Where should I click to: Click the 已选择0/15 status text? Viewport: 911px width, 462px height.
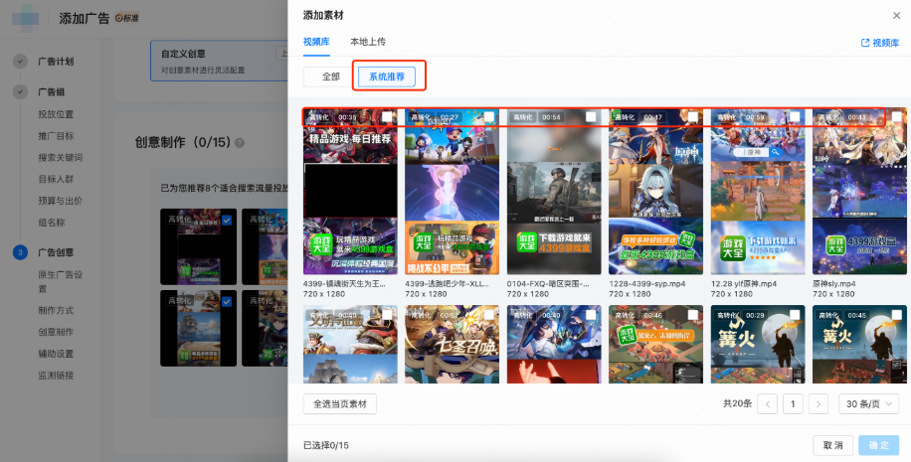tap(326, 446)
